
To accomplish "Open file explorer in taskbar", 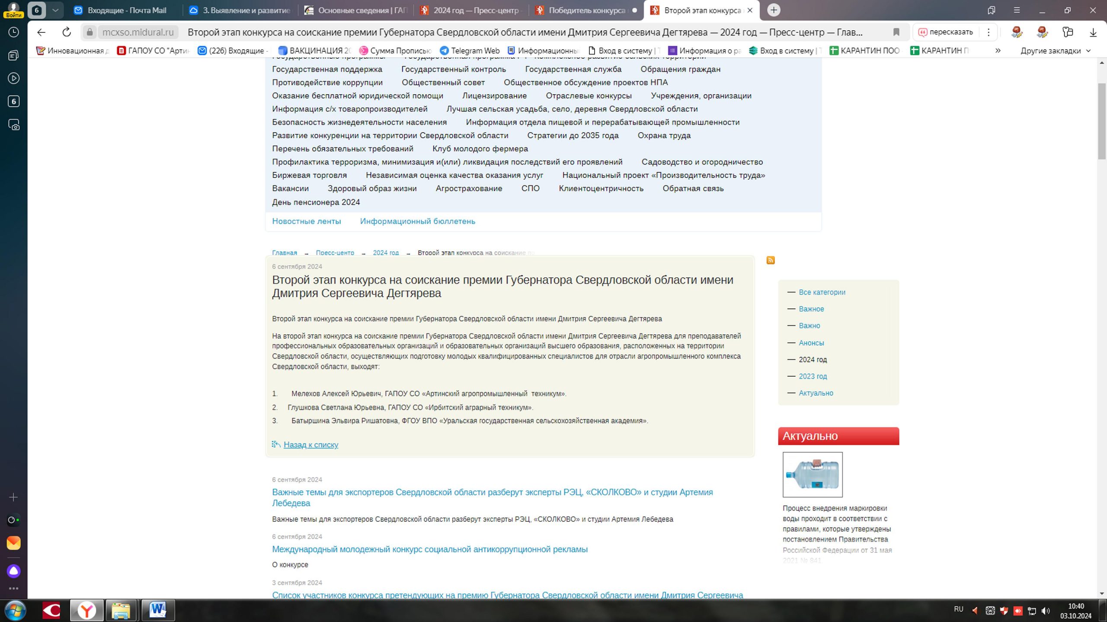I will [121, 610].
